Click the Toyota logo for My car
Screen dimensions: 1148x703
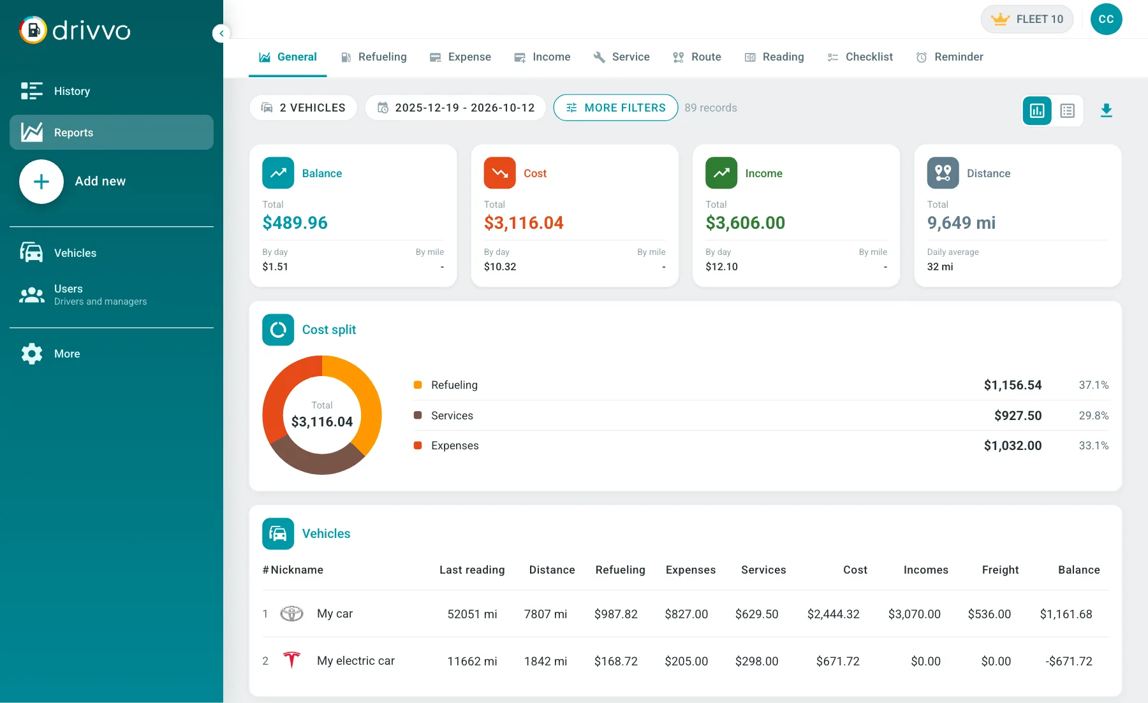291,614
